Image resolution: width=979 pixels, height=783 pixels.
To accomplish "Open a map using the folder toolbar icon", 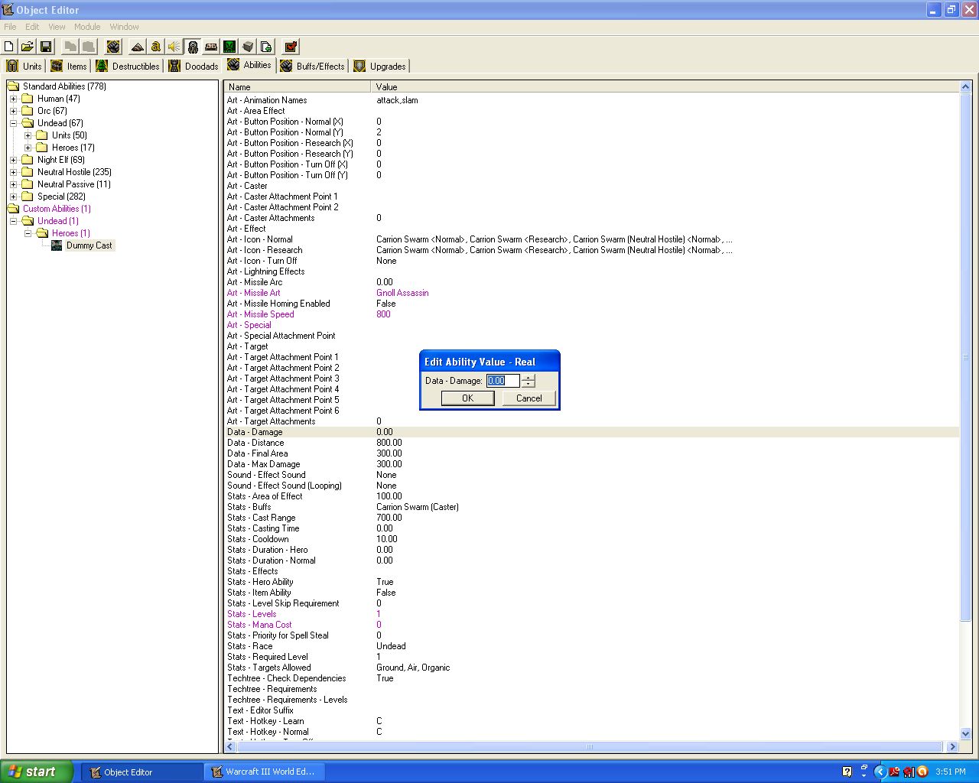I will [x=28, y=47].
